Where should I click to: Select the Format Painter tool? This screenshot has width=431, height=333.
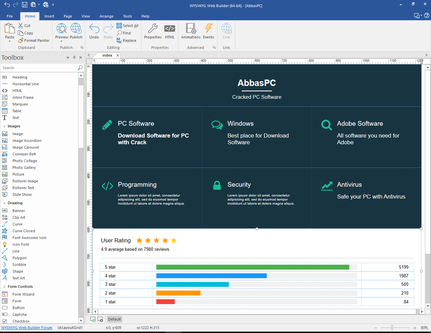tap(34, 40)
